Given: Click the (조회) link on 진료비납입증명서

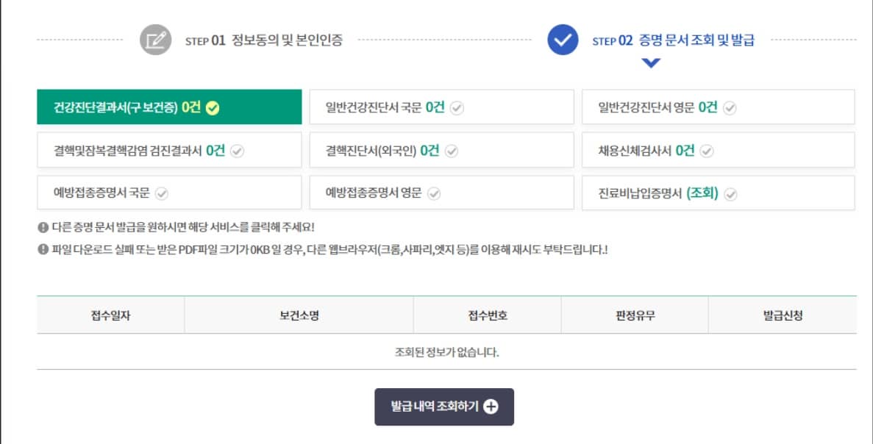Looking at the screenshot, I should 705,193.
